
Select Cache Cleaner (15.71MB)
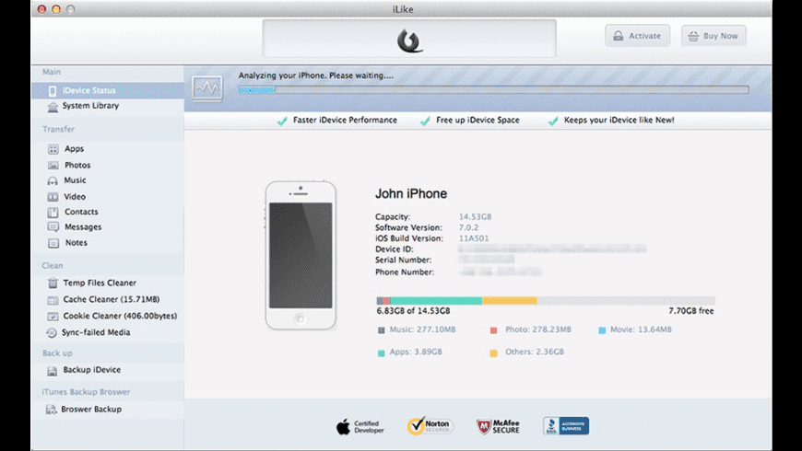(111, 299)
